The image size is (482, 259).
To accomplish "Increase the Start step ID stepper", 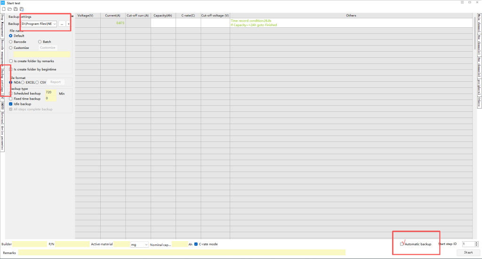I will (476, 243).
